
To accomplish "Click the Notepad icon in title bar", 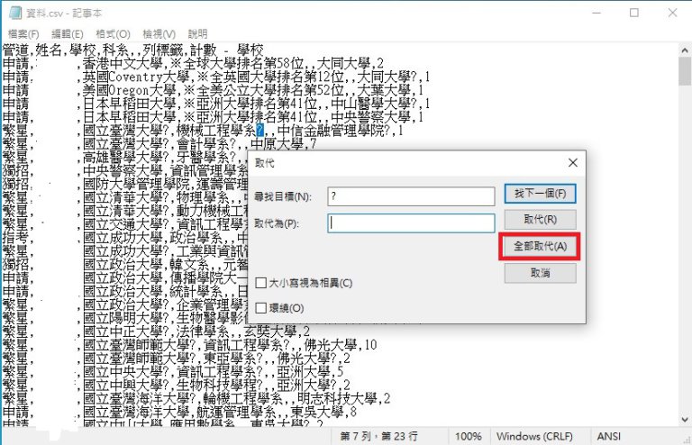I will 13,13.
